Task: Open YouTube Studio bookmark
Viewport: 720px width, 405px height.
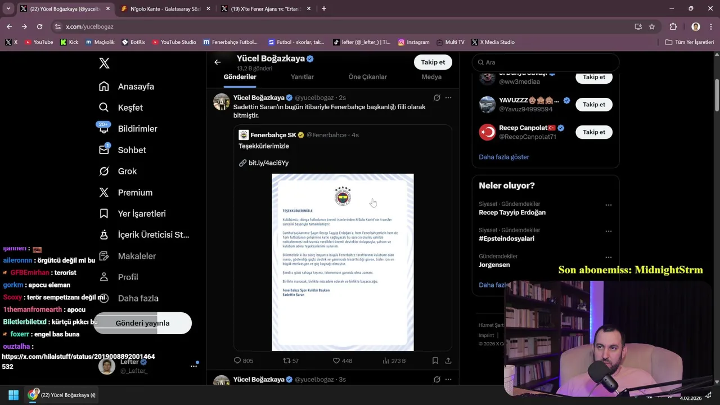Action: click(x=174, y=42)
